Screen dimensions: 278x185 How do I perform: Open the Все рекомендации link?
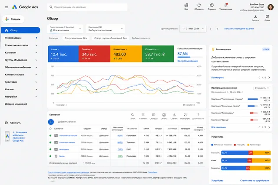tap(188, 61)
